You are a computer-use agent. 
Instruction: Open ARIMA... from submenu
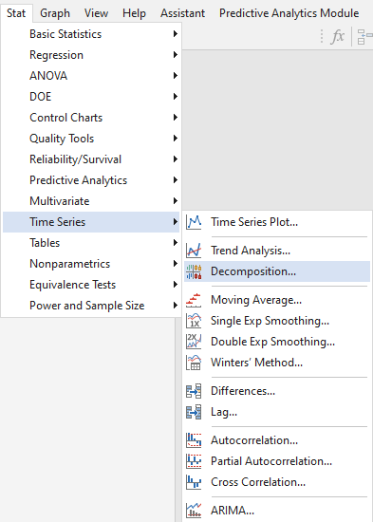[277, 511]
